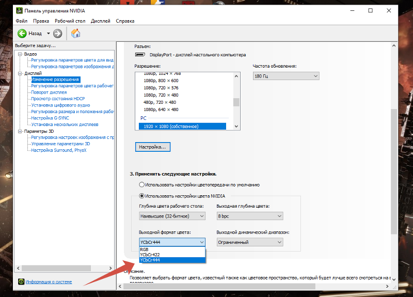Viewport: 413px width, 297px height.
Task: Collapse the Видео tree node
Action: pos(20,54)
